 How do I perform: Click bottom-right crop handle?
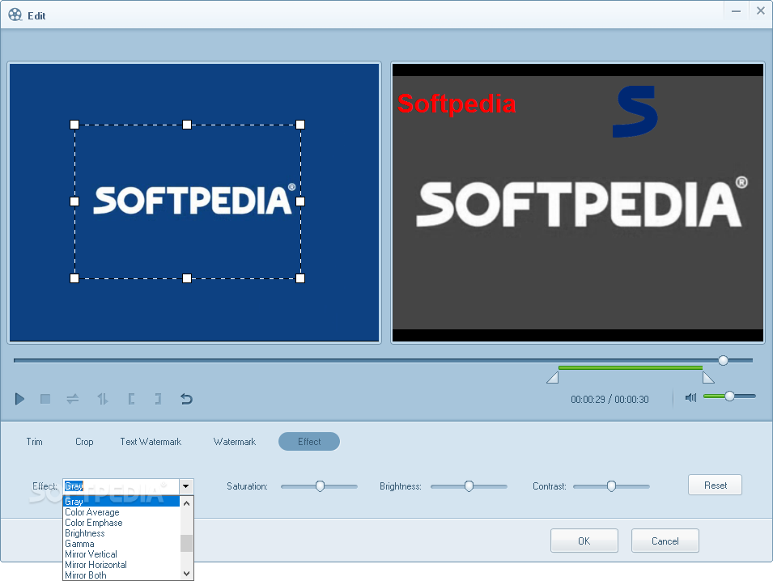point(300,278)
